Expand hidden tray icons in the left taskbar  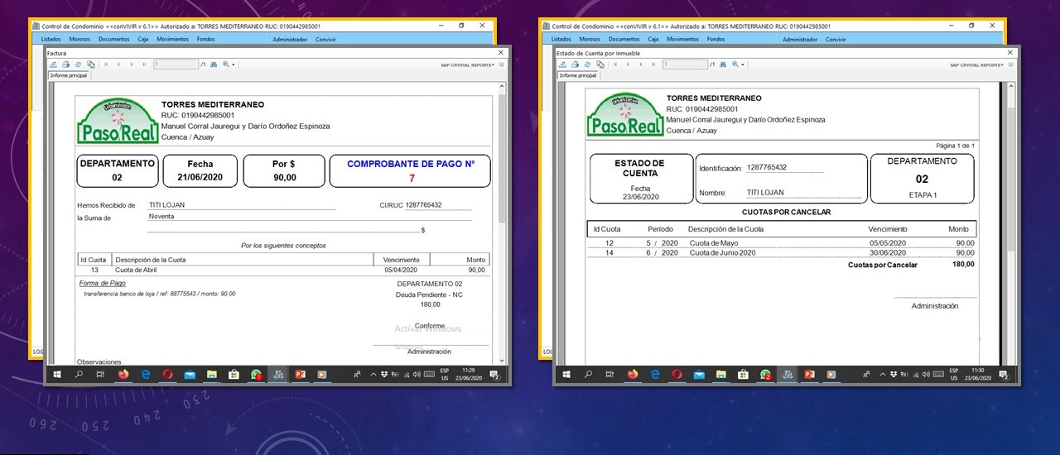(373, 375)
